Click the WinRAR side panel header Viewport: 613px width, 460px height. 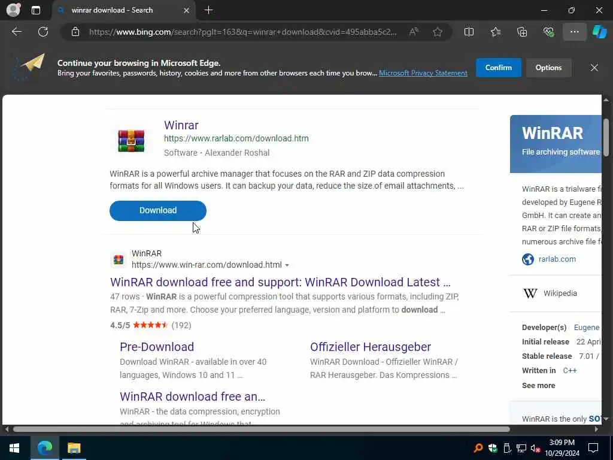[x=556, y=144]
